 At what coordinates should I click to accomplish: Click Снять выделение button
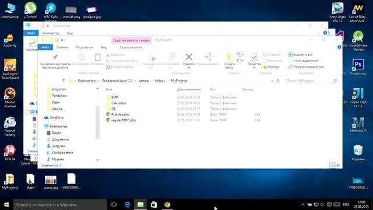[x=303, y=61]
